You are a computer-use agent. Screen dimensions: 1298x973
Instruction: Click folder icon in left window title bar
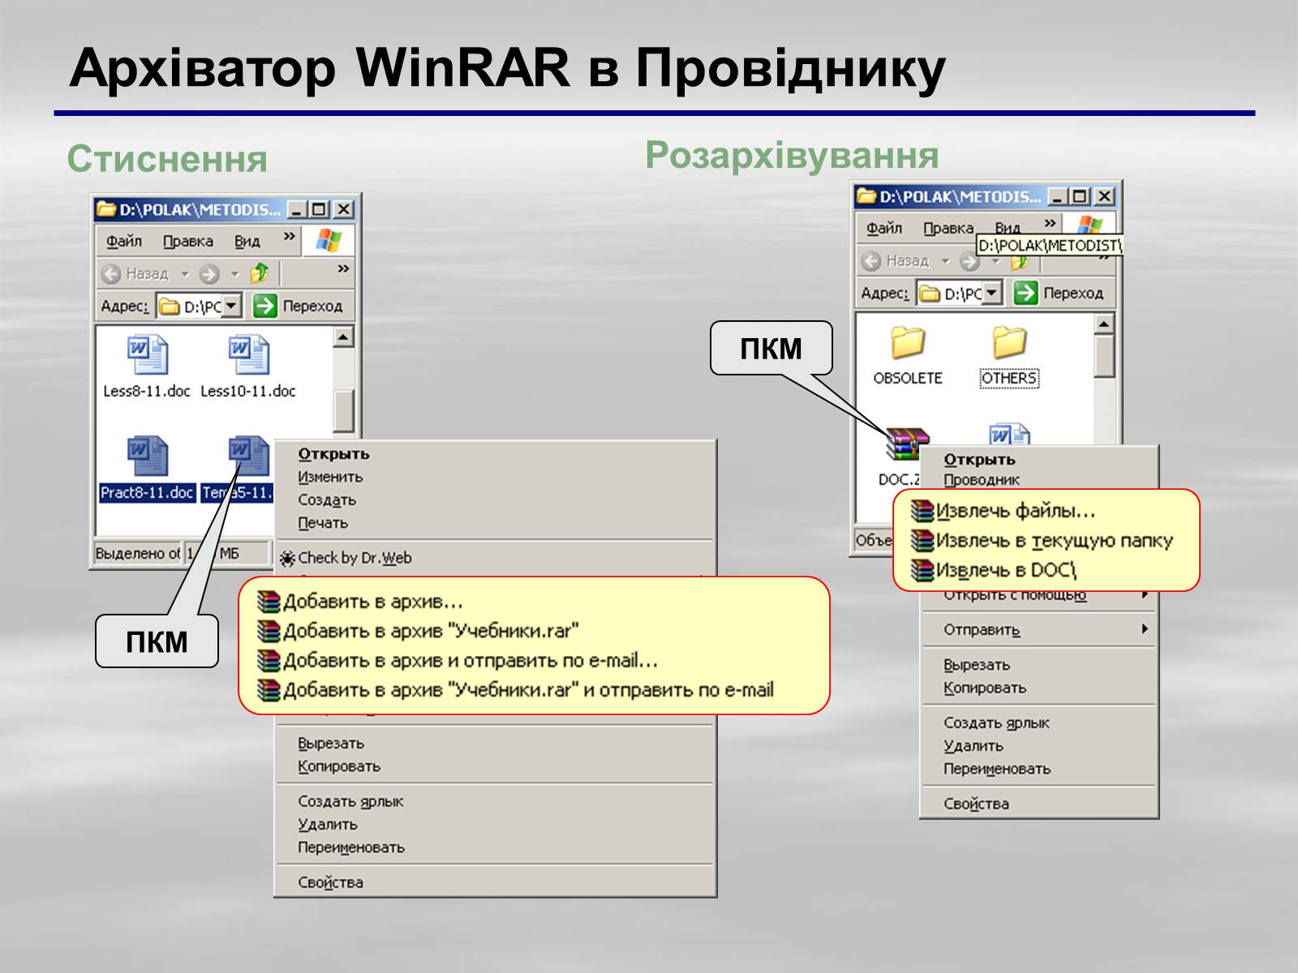pos(106,209)
